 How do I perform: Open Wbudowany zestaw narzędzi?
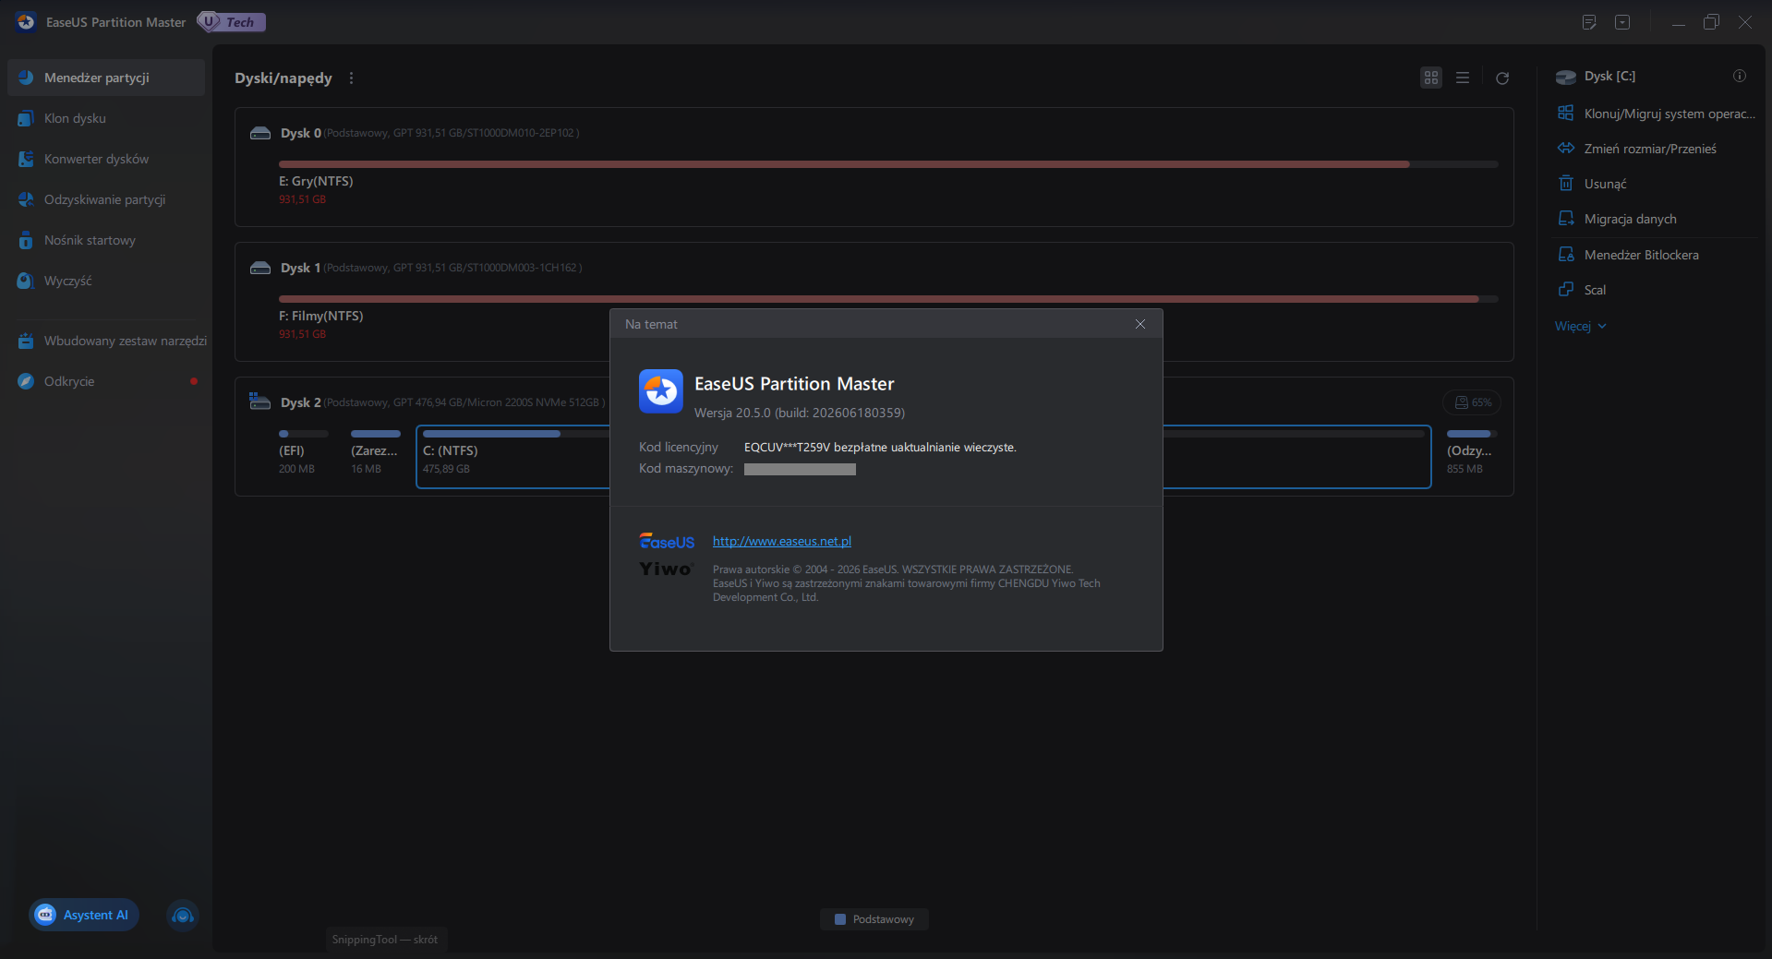click(x=106, y=341)
